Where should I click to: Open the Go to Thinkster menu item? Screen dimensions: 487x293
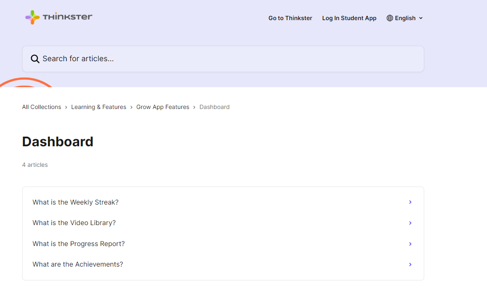point(290,18)
